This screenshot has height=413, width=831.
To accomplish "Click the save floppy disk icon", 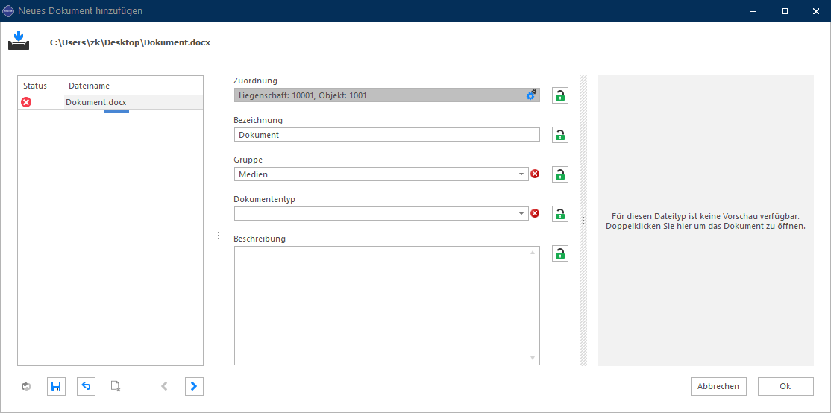I will pos(56,386).
